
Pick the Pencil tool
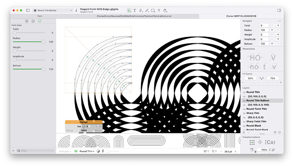147,11
